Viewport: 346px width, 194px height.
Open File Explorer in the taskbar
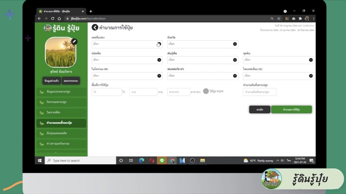coord(202,161)
